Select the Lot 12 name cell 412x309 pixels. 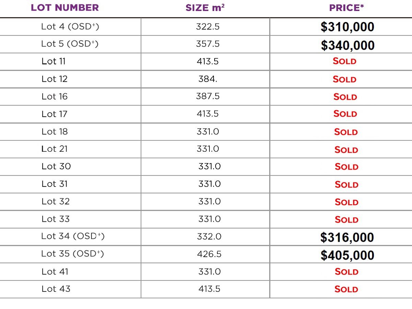(x=55, y=79)
